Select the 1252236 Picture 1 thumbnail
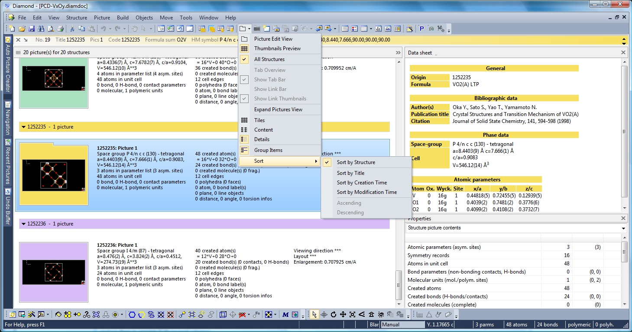Viewport: 632px width, 332px height. click(x=54, y=272)
